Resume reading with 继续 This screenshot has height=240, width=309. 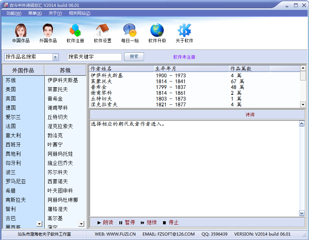pyautogui.click(x=149, y=223)
